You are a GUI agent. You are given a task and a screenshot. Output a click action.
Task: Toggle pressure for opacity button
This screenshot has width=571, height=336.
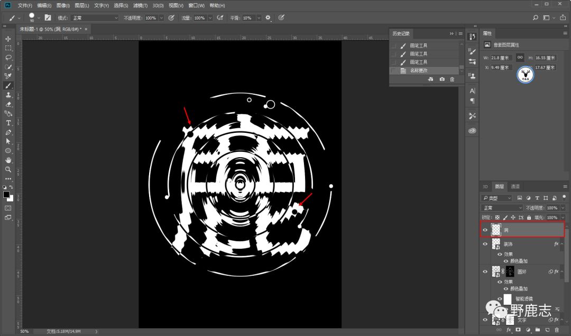pyautogui.click(x=171, y=17)
